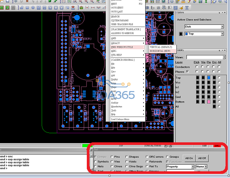
Task: Click the All On button
Action: click(189, 158)
